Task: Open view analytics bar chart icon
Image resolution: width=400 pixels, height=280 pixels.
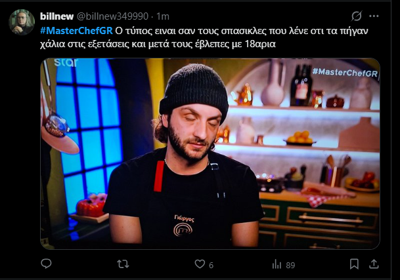Action: [x=277, y=264]
